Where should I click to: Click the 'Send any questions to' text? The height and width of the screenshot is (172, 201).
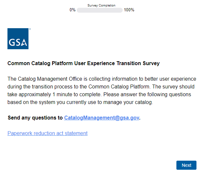coord(35,118)
